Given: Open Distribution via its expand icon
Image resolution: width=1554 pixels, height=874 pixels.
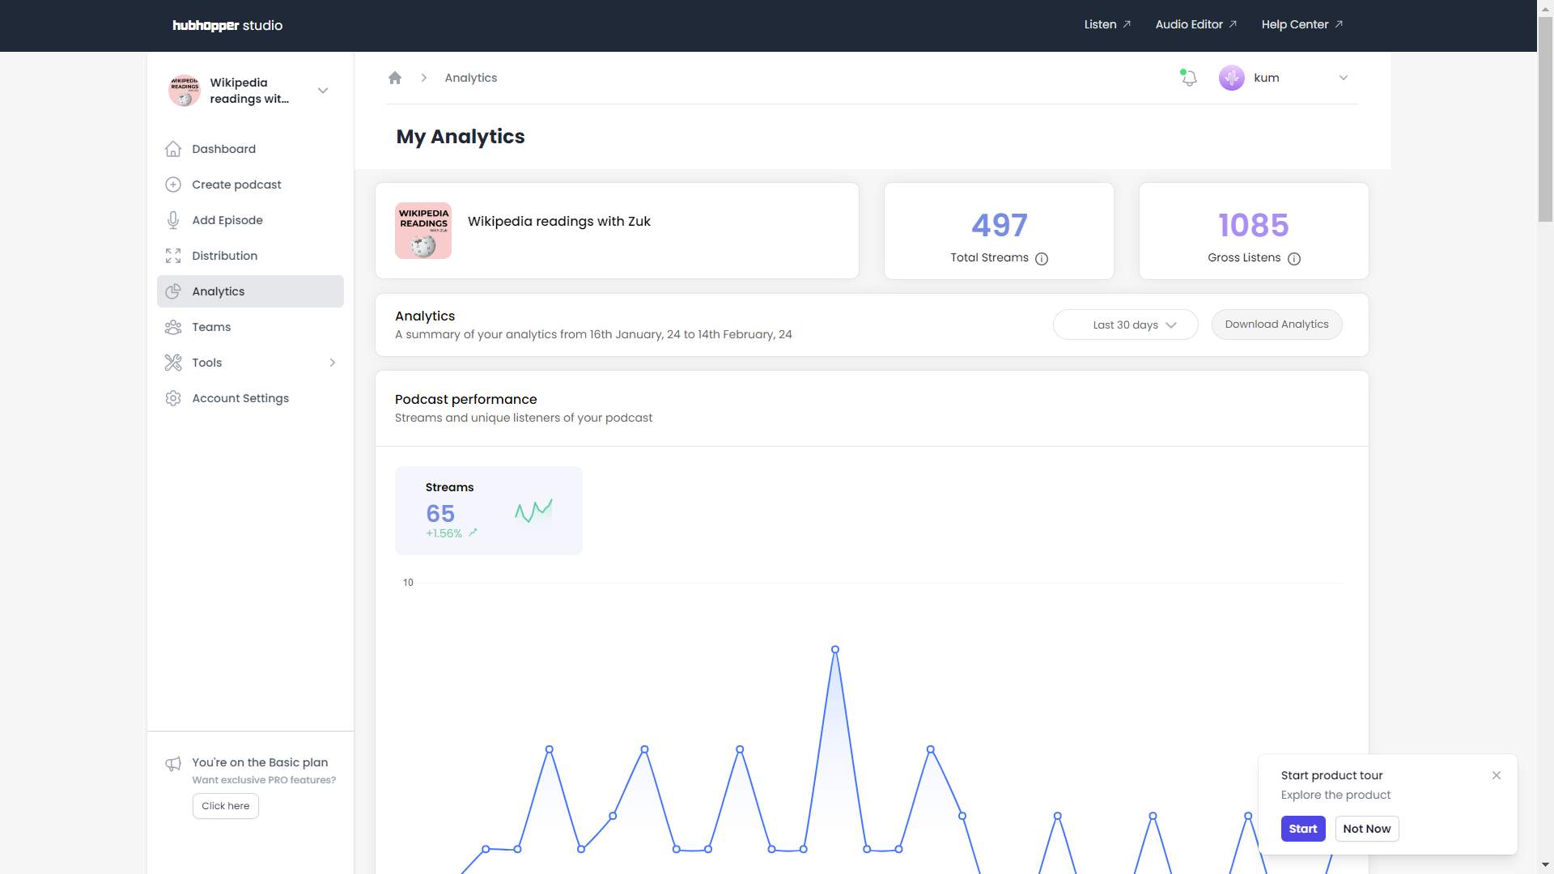Looking at the screenshot, I should click(173, 256).
